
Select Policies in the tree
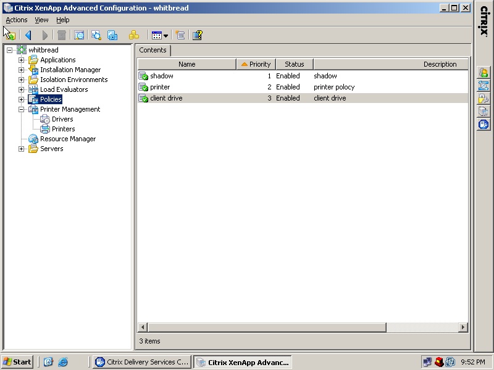[51, 99]
